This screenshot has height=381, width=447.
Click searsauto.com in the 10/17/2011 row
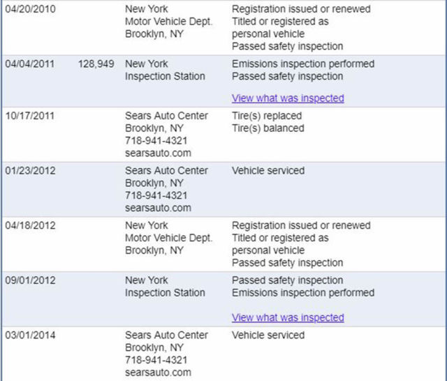[x=158, y=154]
